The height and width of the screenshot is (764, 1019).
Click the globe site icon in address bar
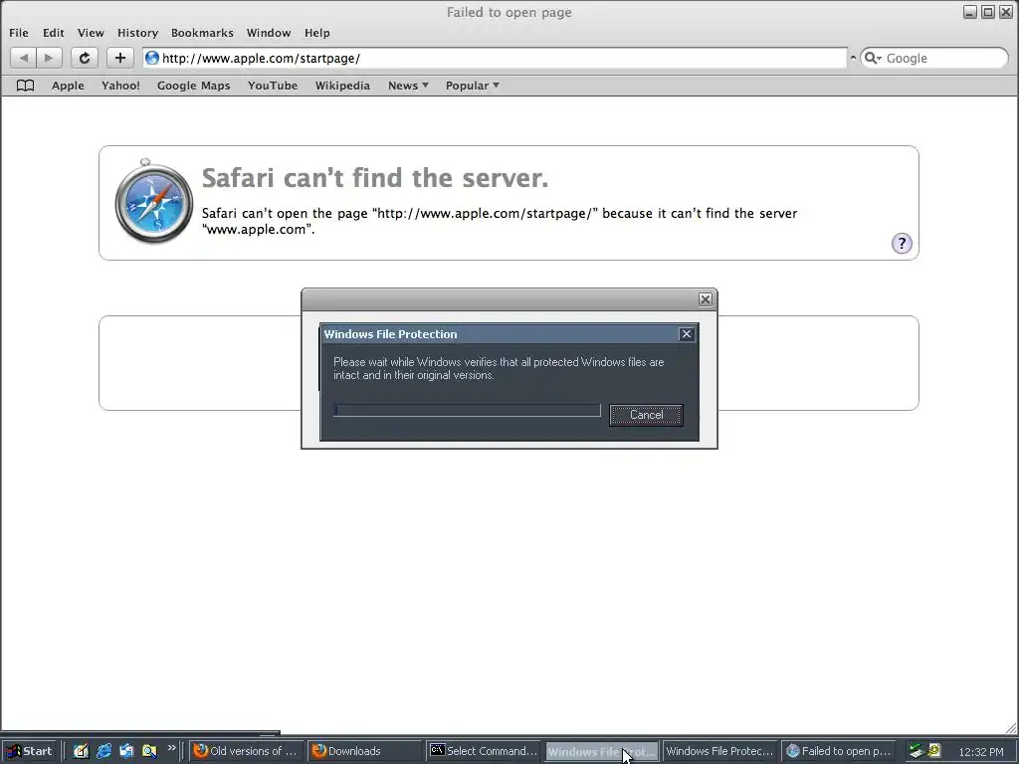(152, 58)
